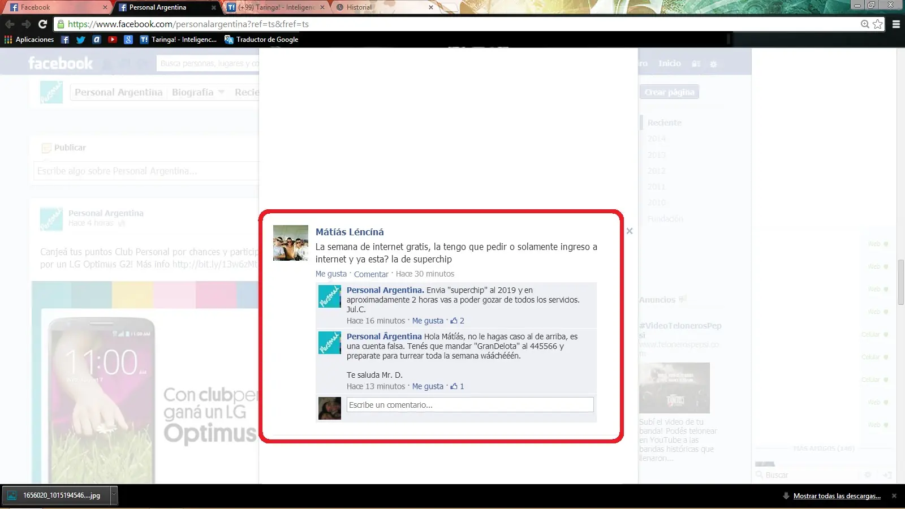Jump to Reciente in the timeline
The width and height of the screenshot is (905, 509).
click(665, 123)
